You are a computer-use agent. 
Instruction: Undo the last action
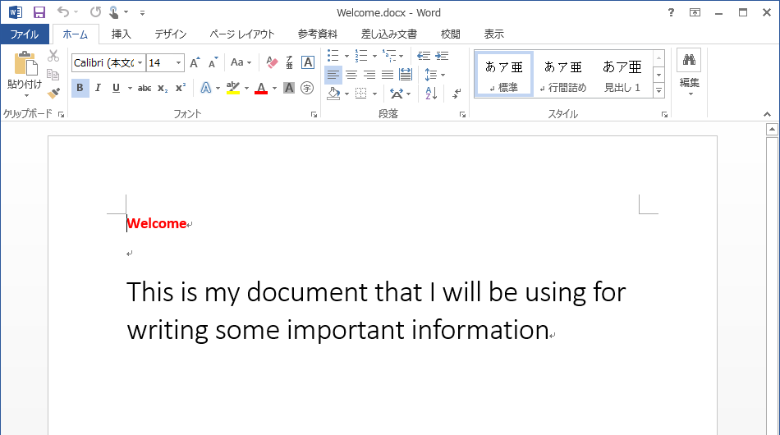point(62,12)
